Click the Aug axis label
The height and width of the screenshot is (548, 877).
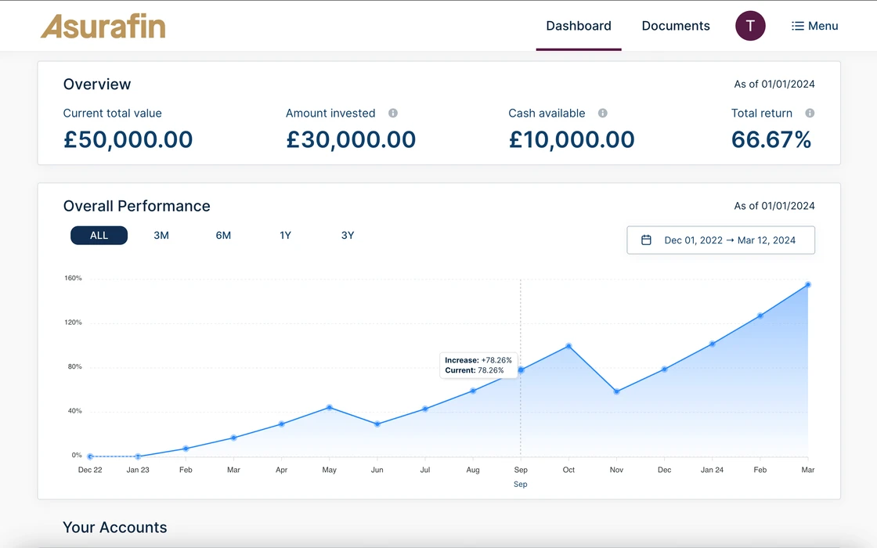[x=473, y=470]
